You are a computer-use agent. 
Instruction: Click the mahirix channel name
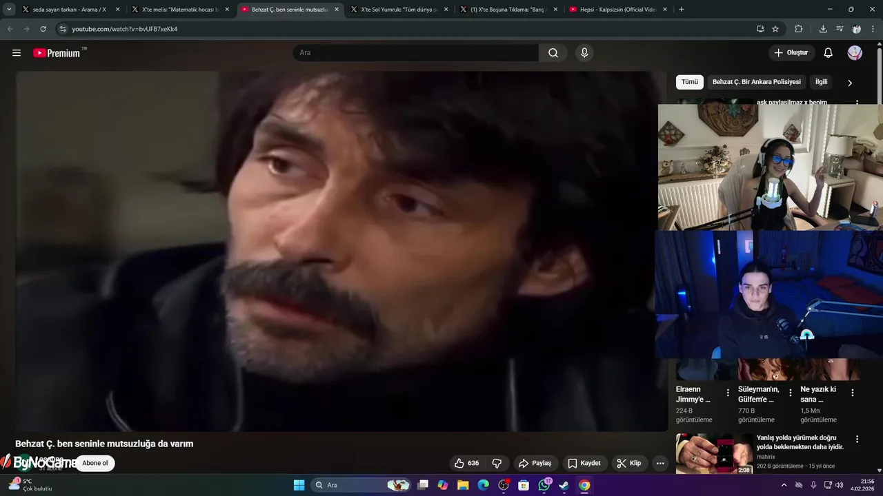click(766, 457)
